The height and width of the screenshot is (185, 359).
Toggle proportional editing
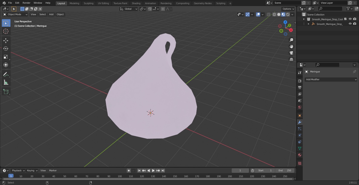pos(163,9)
